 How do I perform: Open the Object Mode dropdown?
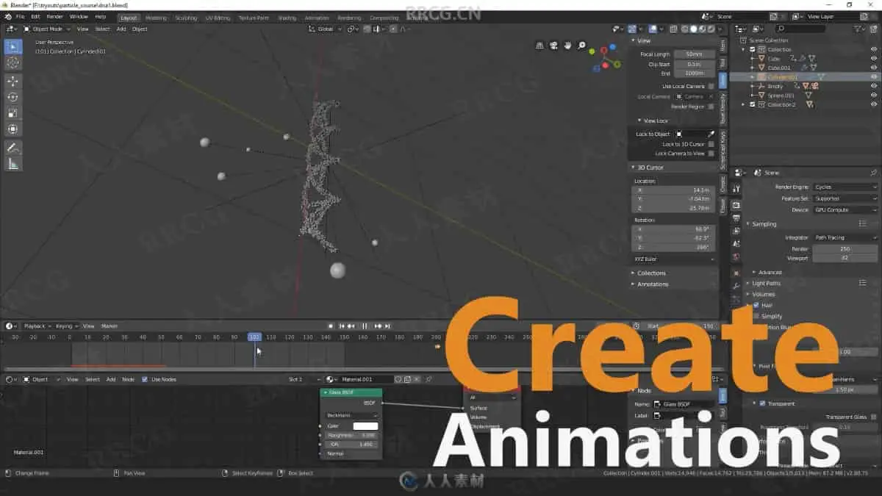[x=47, y=29]
